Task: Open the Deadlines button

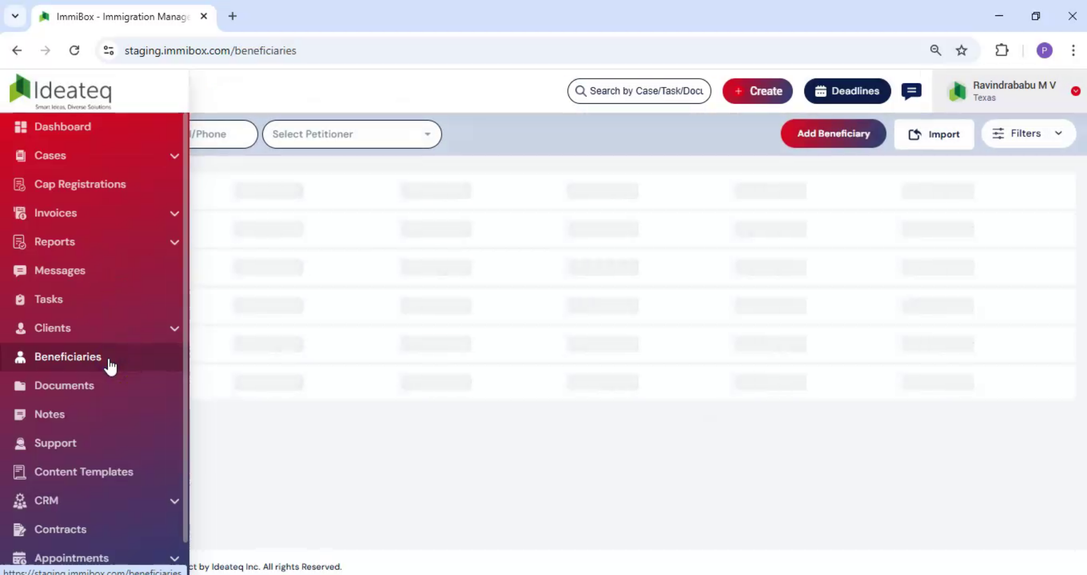Action: pyautogui.click(x=847, y=91)
